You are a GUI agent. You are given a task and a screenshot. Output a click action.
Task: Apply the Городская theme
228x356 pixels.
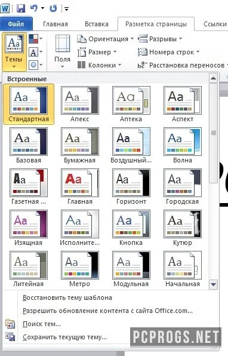click(x=183, y=186)
